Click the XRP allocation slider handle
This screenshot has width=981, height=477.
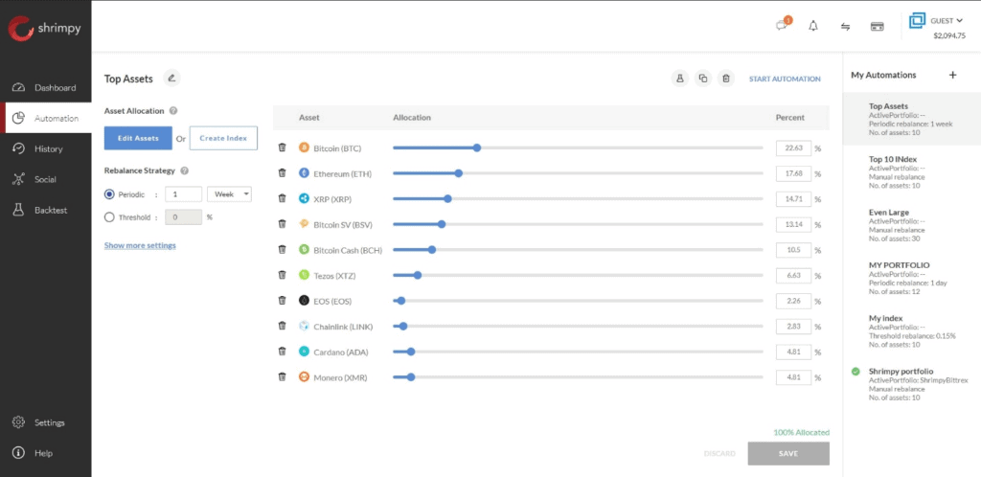pyautogui.click(x=447, y=199)
